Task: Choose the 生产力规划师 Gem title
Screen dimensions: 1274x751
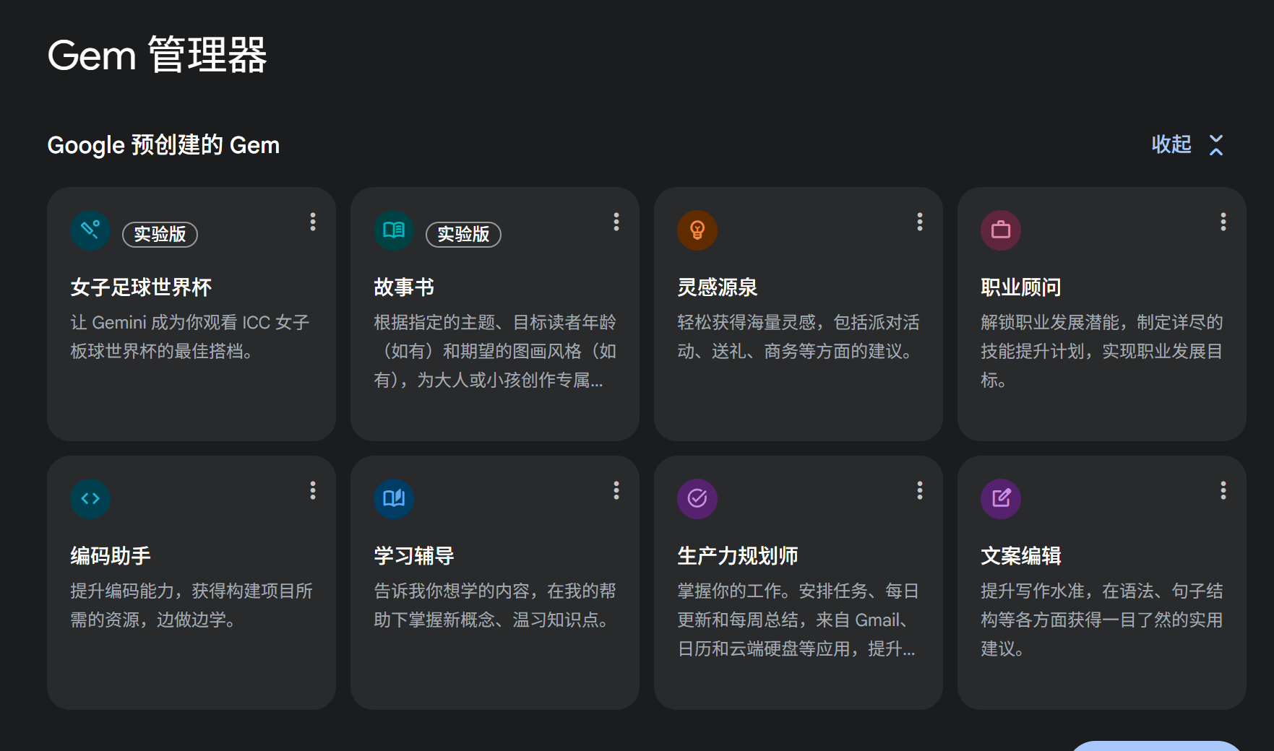Action: [x=738, y=556]
